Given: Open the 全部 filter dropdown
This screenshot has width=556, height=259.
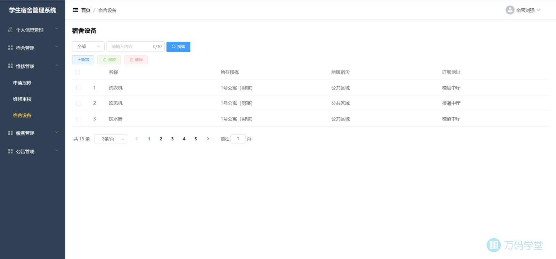Looking at the screenshot, I should [88, 47].
